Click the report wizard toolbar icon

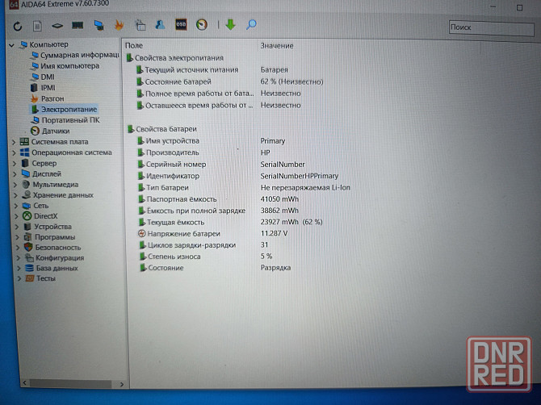click(140, 25)
